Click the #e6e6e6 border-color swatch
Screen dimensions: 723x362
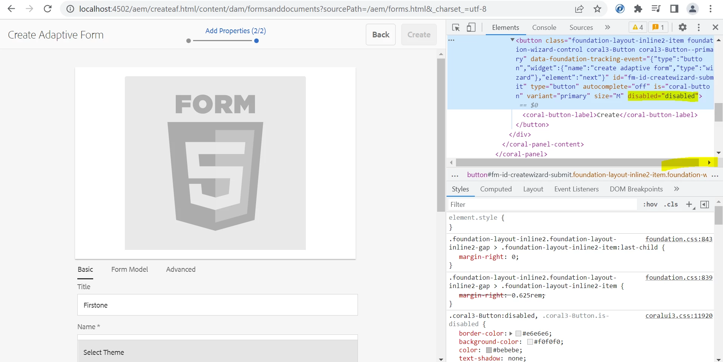[518, 333]
